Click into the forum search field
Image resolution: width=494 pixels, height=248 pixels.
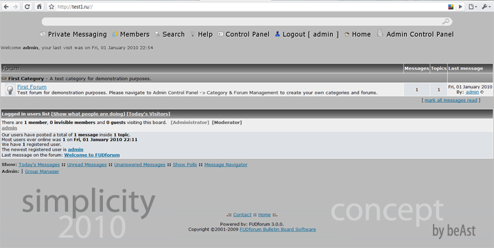pos(242,21)
